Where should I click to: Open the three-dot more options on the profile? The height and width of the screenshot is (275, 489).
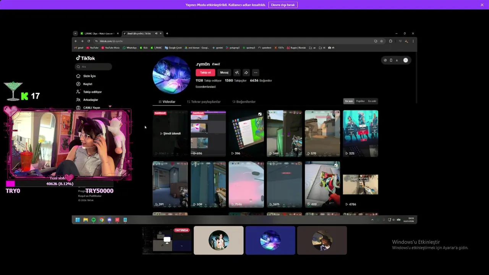[x=256, y=73]
